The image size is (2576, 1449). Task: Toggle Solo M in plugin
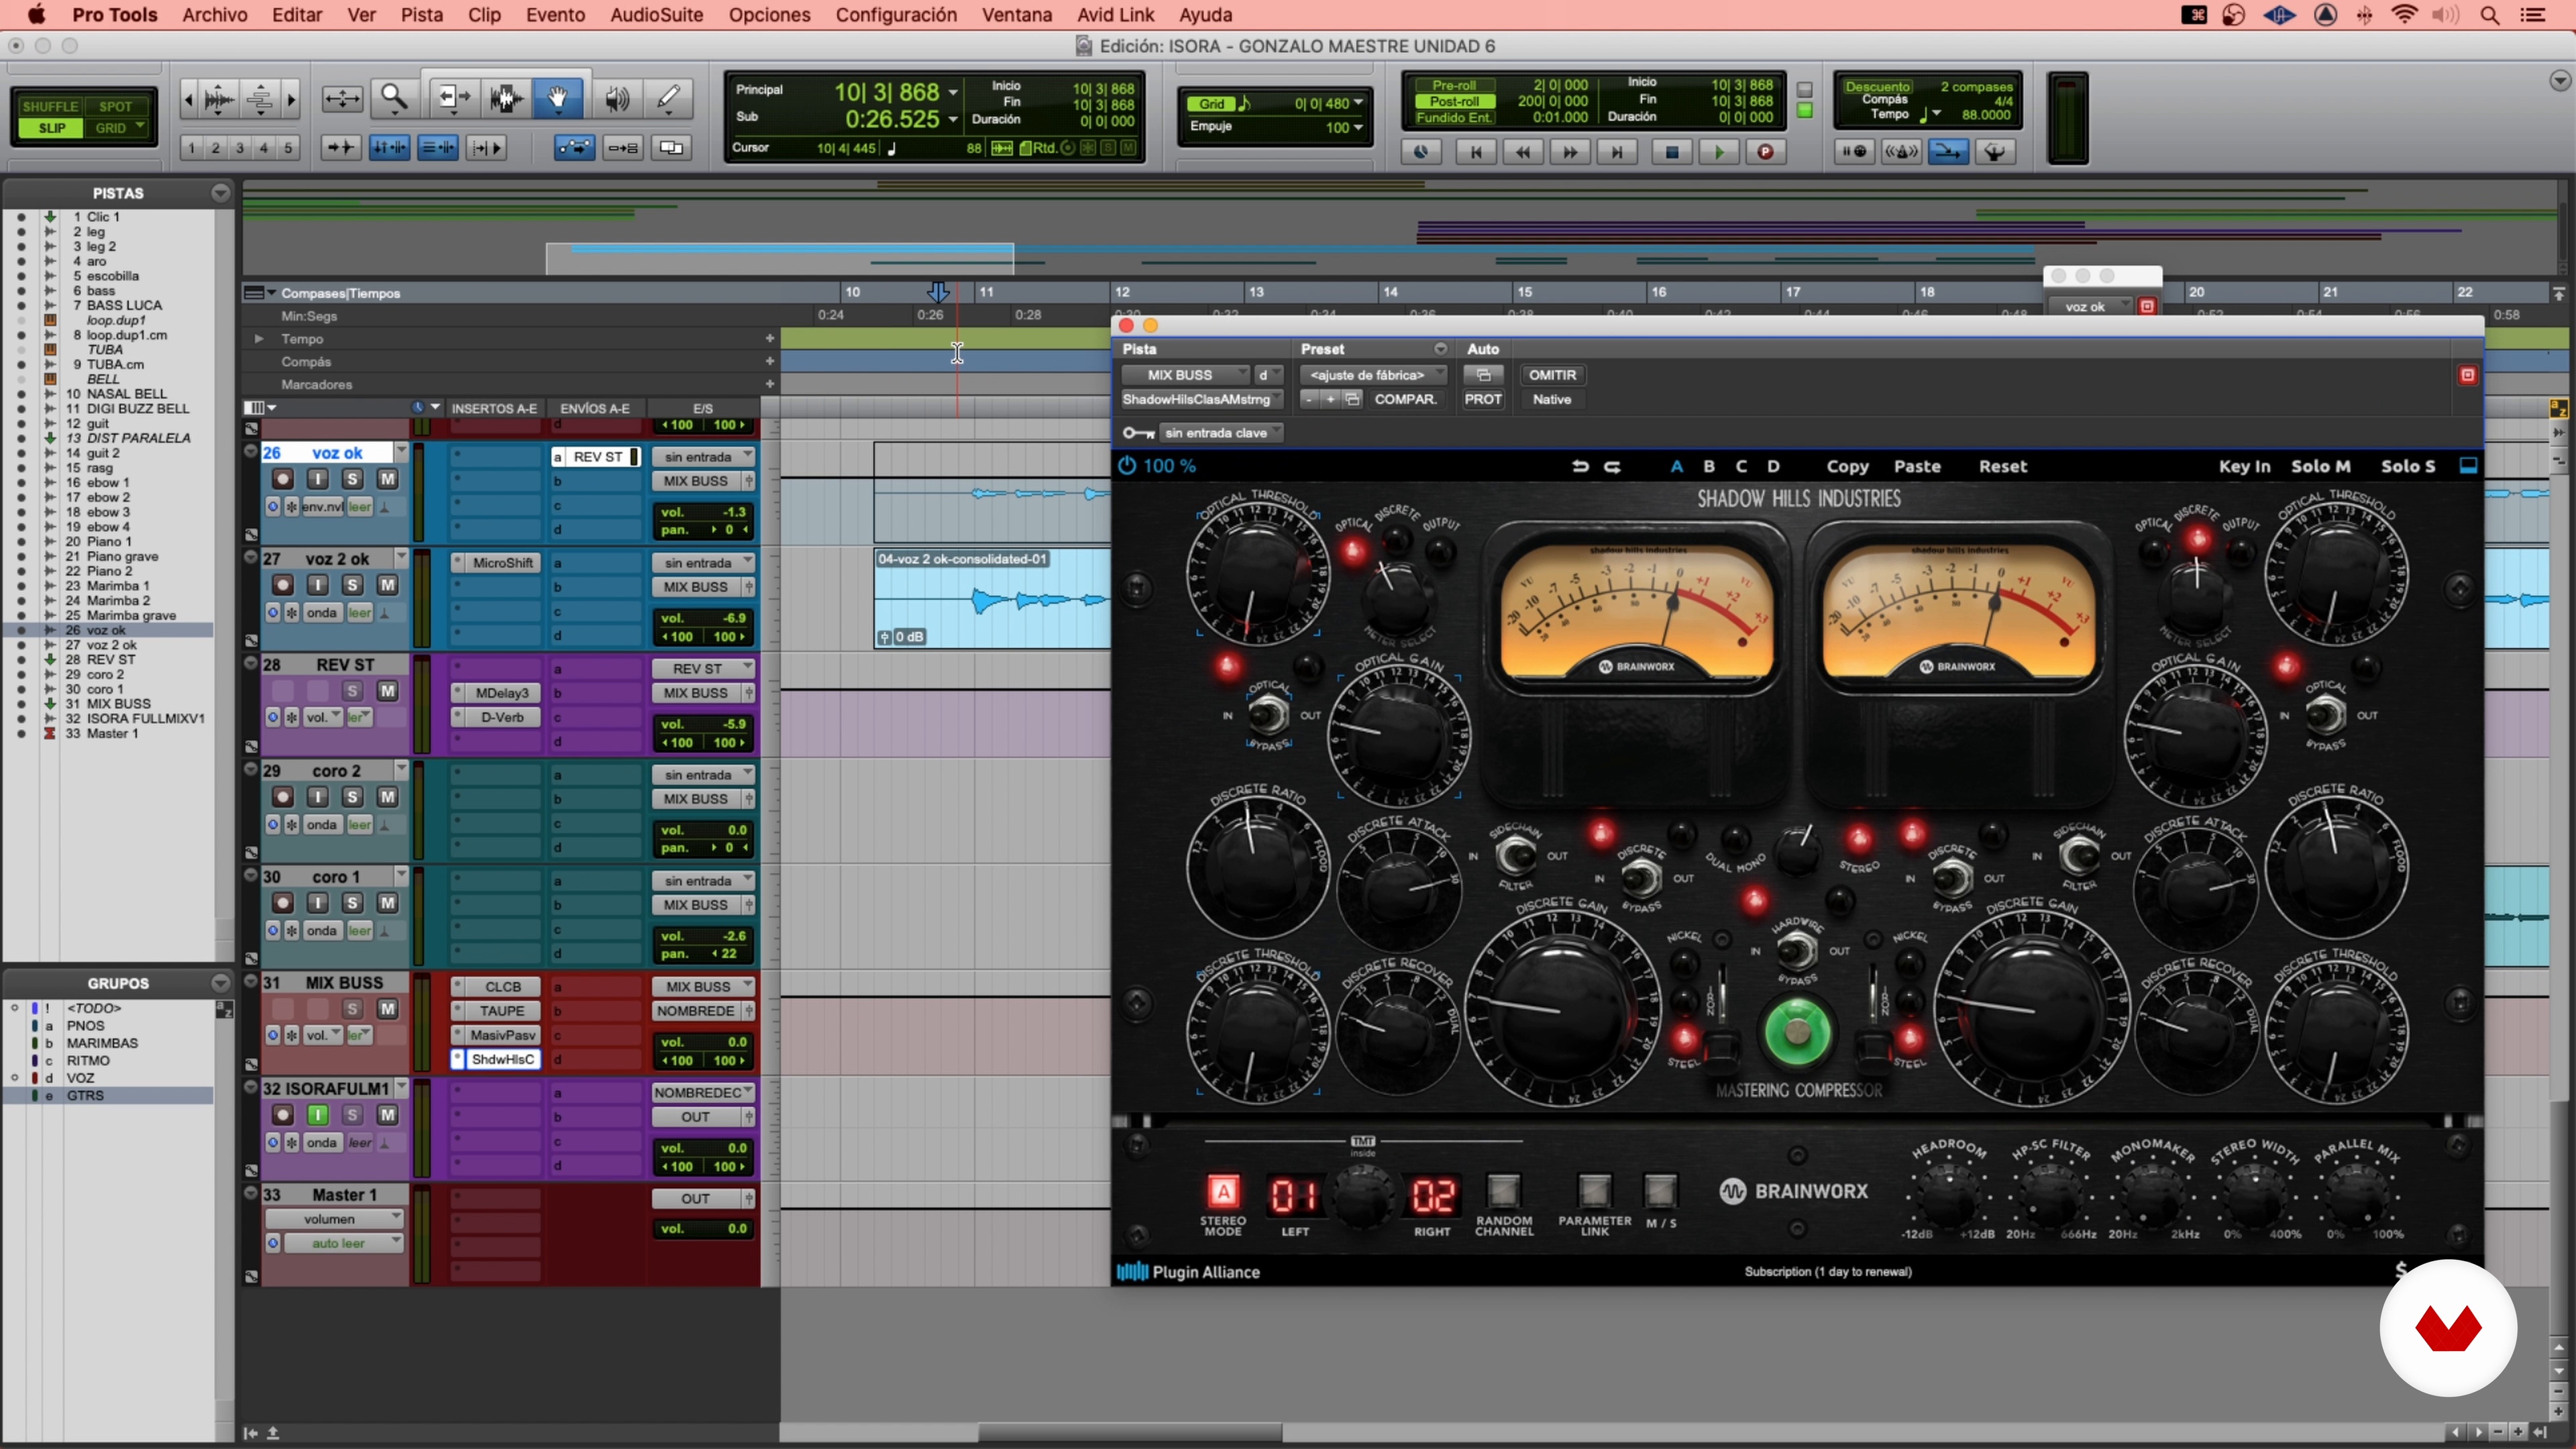point(2320,467)
